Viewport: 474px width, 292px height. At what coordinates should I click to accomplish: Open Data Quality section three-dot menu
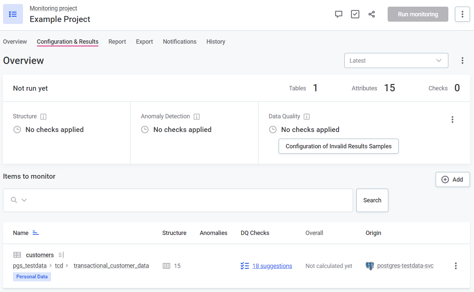pos(452,120)
